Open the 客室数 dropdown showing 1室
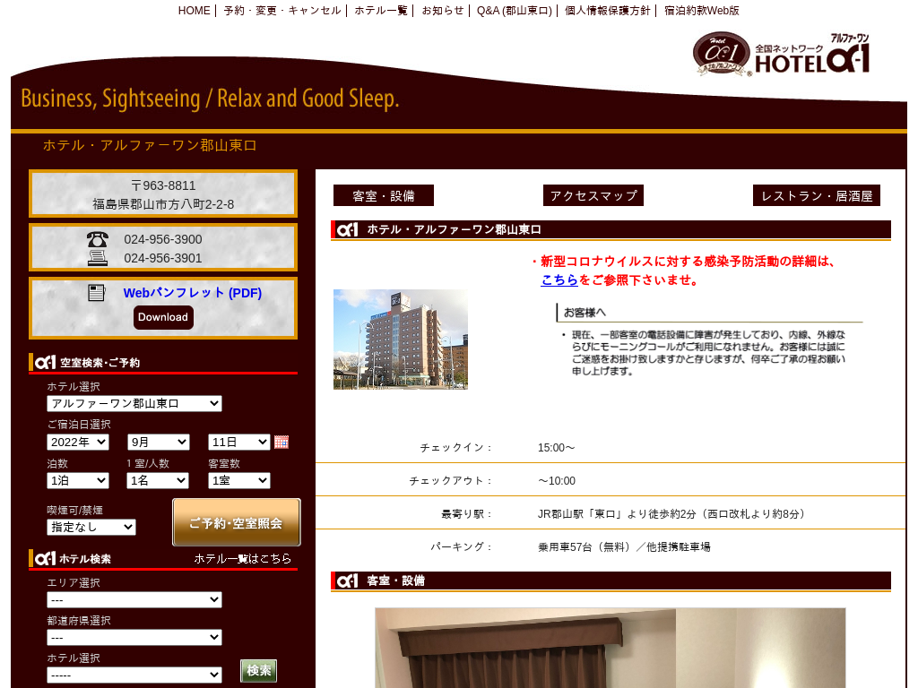This screenshot has width=918, height=688. tap(238, 481)
